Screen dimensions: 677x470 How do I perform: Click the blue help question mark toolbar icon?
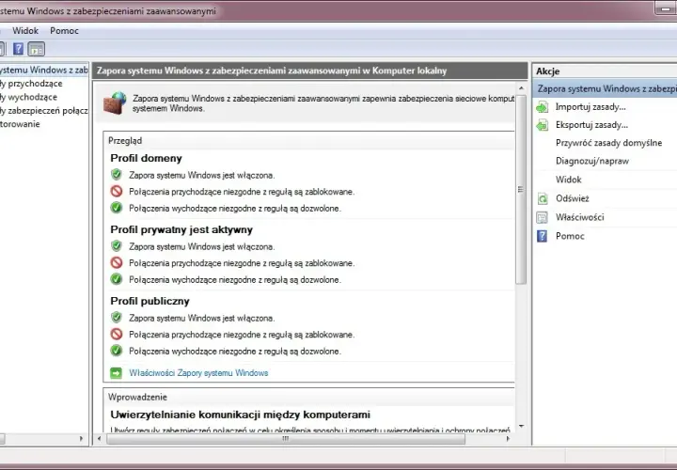click(x=18, y=49)
